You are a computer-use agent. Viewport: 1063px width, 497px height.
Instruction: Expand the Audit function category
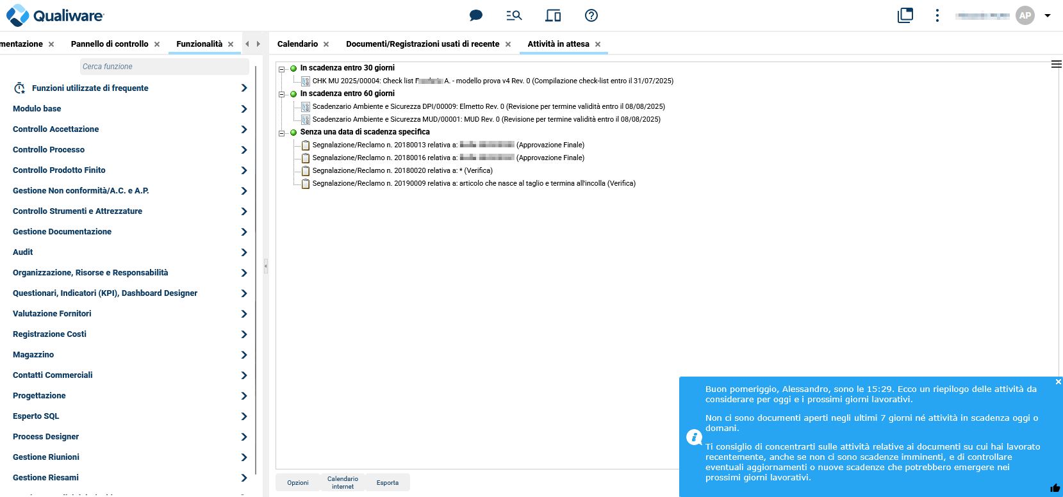tap(243, 252)
